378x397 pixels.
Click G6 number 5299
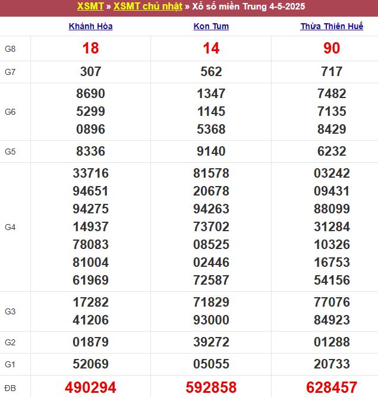tap(91, 111)
